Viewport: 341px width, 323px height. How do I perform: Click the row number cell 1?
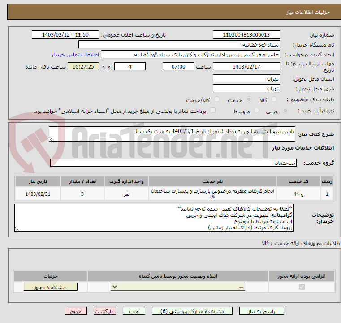click(327, 194)
